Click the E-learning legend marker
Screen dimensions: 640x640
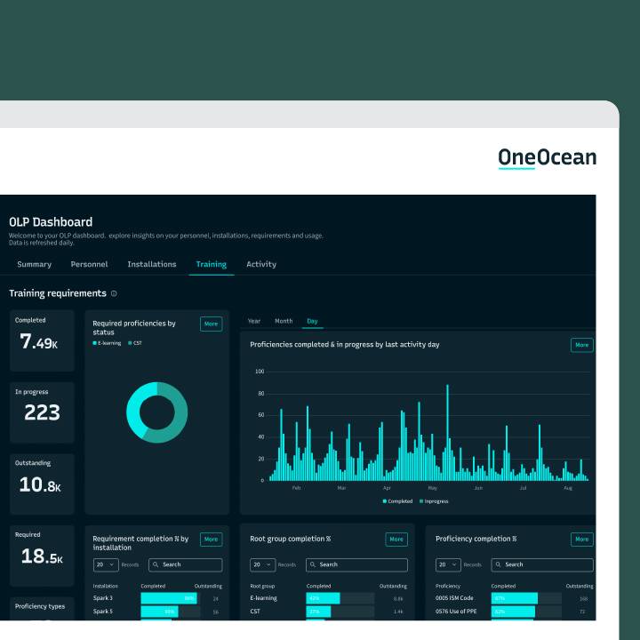[x=95, y=342]
